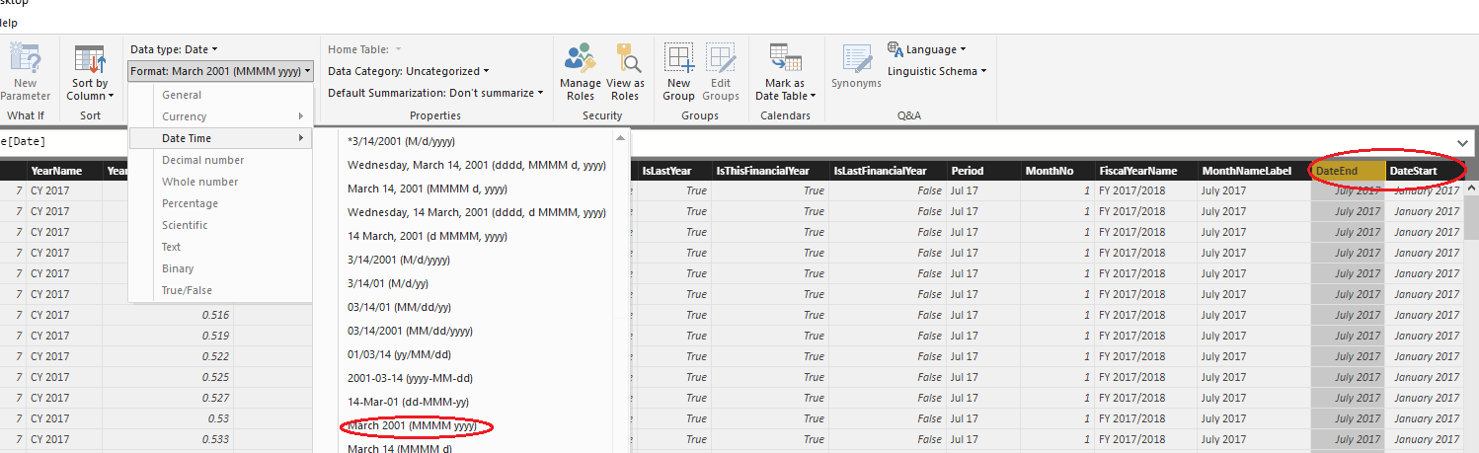Image resolution: width=1479 pixels, height=453 pixels.
Task: Select the DateEnd column header
Action: pos(1348,171)
